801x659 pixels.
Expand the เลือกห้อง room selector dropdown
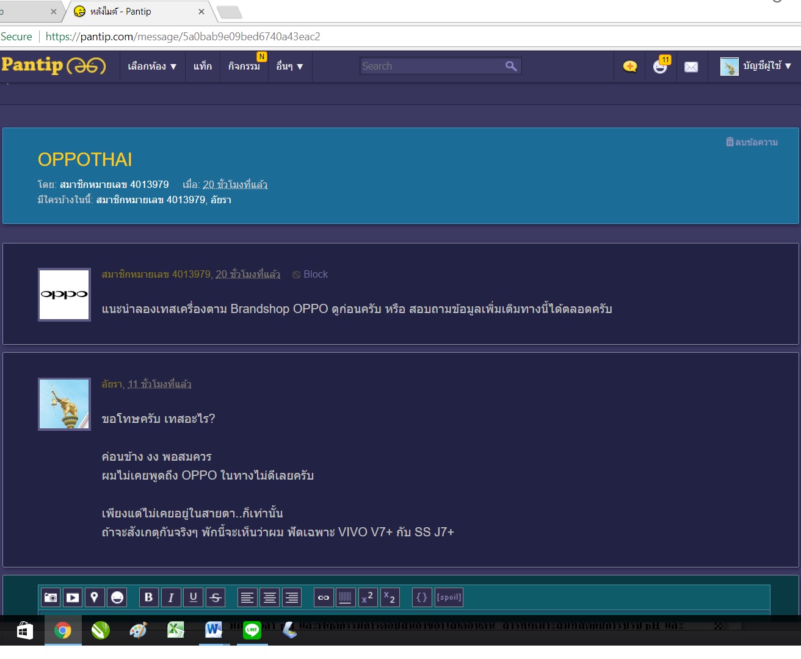(x=152, y=66)
